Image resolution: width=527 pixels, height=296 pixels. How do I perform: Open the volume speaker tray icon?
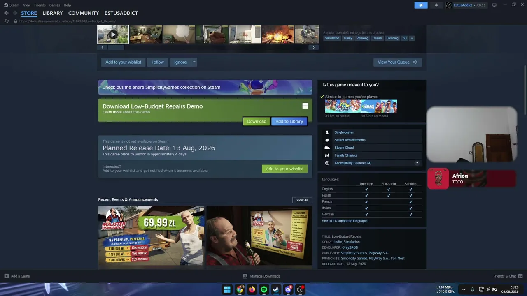click(x=488, y=289)
